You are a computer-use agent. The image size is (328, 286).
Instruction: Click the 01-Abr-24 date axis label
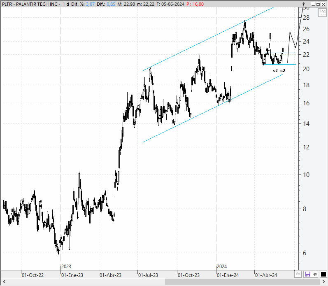(x=266, y=275)
